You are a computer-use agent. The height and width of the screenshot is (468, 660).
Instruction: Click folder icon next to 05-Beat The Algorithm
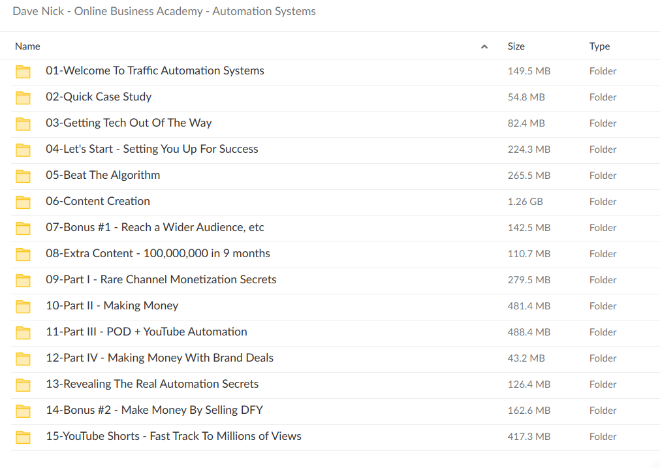[24, 176]
